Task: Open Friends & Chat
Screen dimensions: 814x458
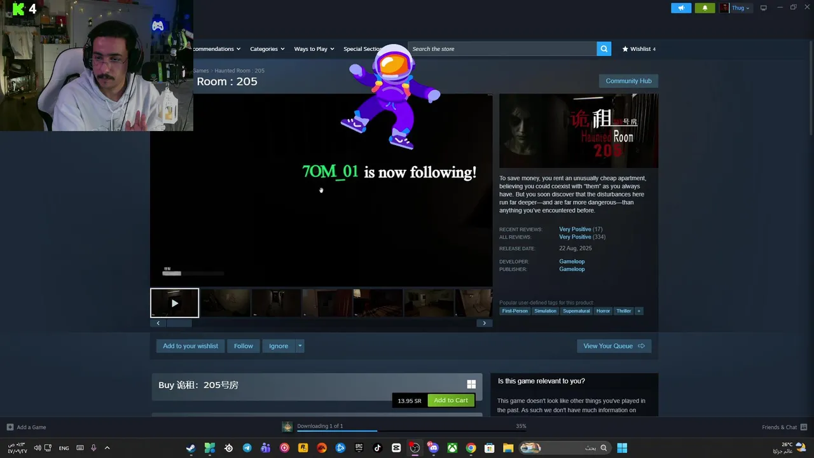Action: click(784, 427)
